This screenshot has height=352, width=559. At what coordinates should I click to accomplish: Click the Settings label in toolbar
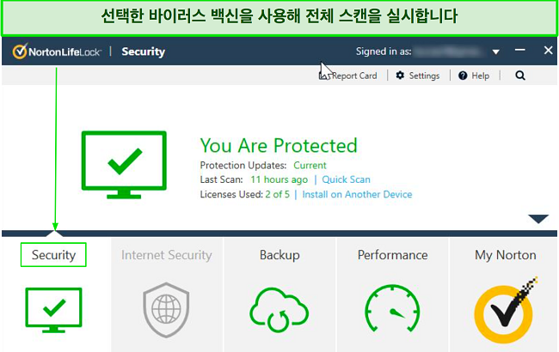[x=424, y=76]
